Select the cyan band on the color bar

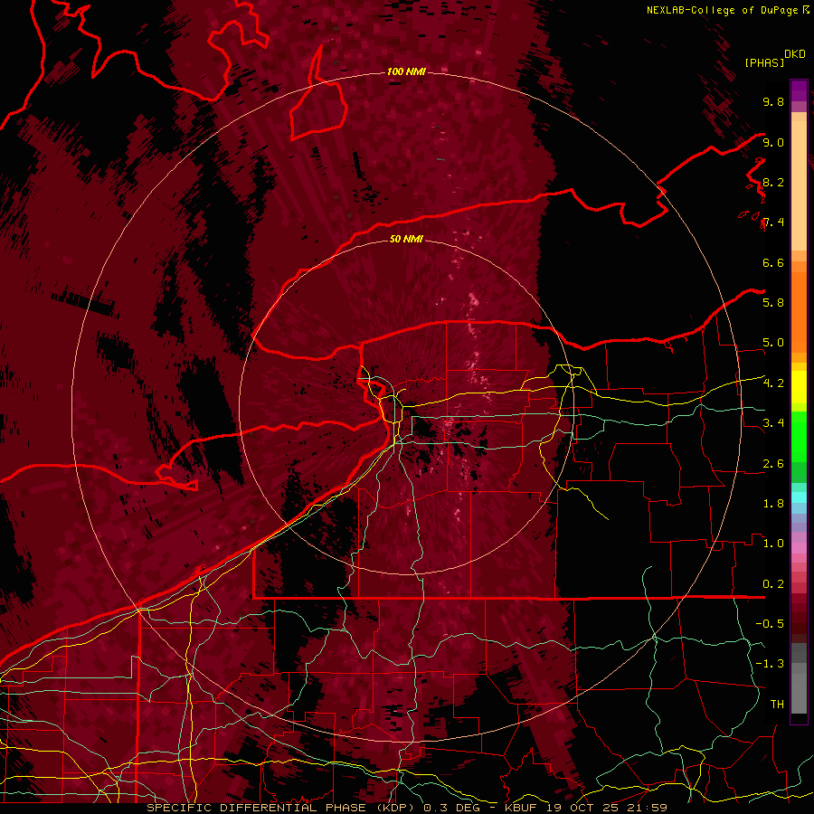[x=799, y=497]
